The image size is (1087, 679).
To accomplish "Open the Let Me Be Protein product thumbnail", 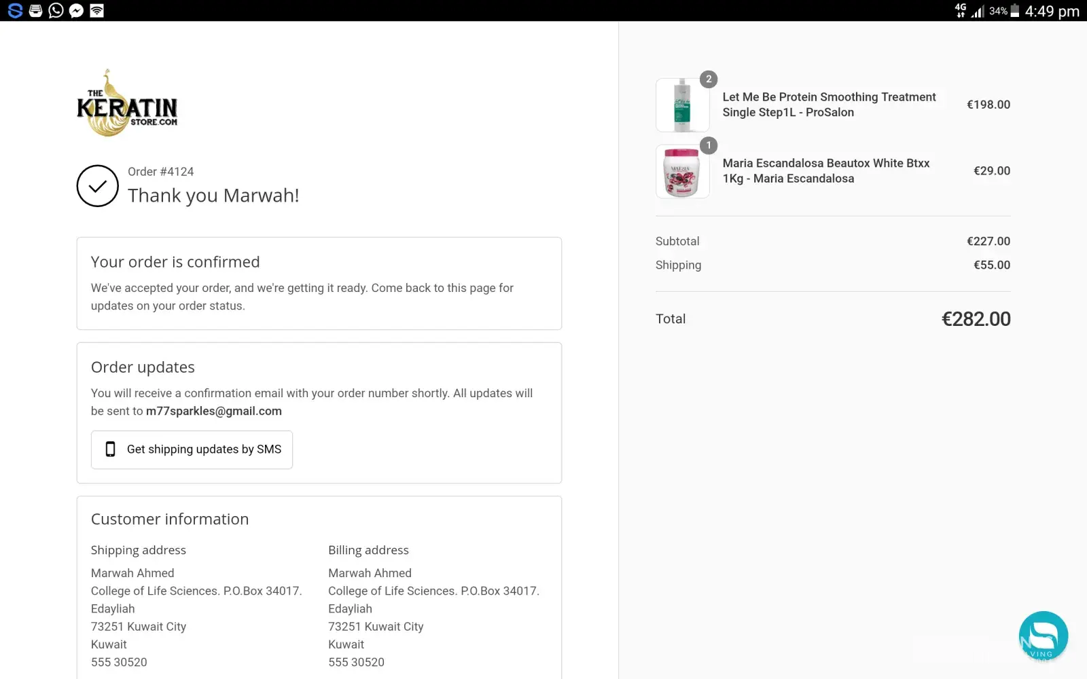I will click(682, 105).
